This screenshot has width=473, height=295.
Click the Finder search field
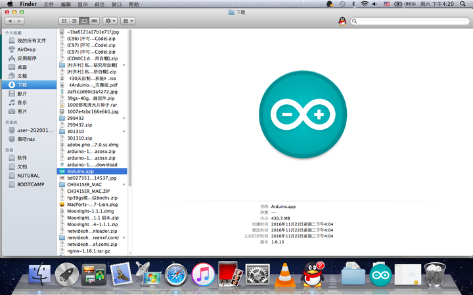click(x=410, y=21)
